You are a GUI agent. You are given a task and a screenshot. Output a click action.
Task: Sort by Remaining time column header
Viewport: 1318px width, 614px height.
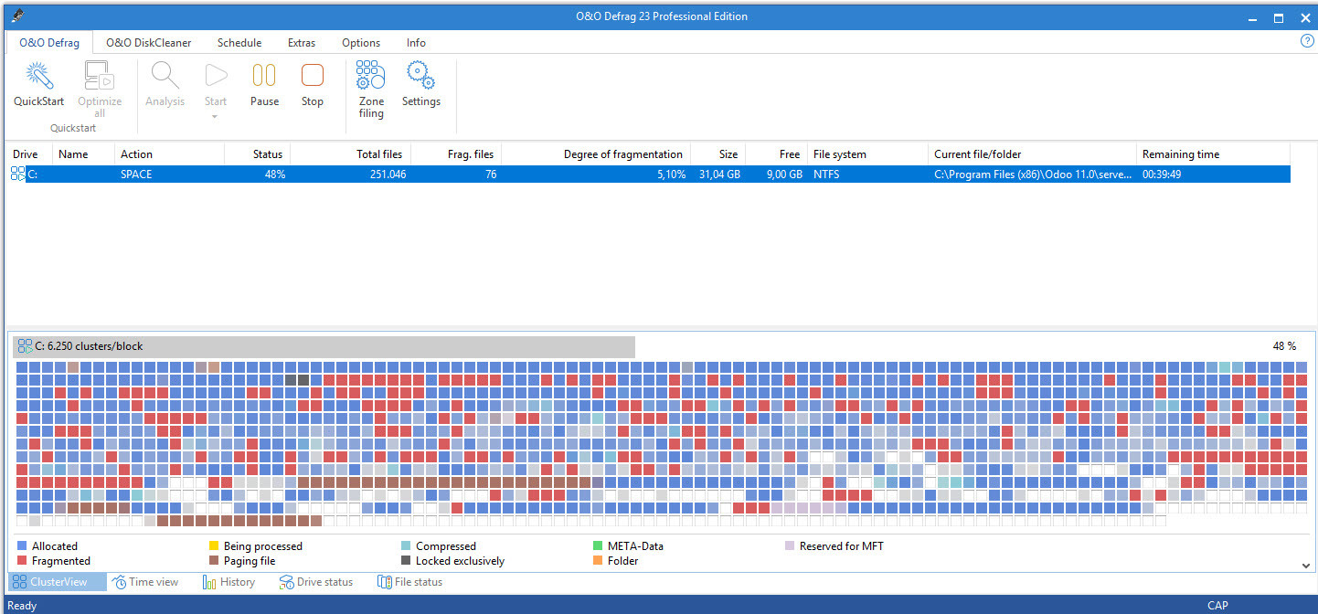click(x=1214, y=154)
